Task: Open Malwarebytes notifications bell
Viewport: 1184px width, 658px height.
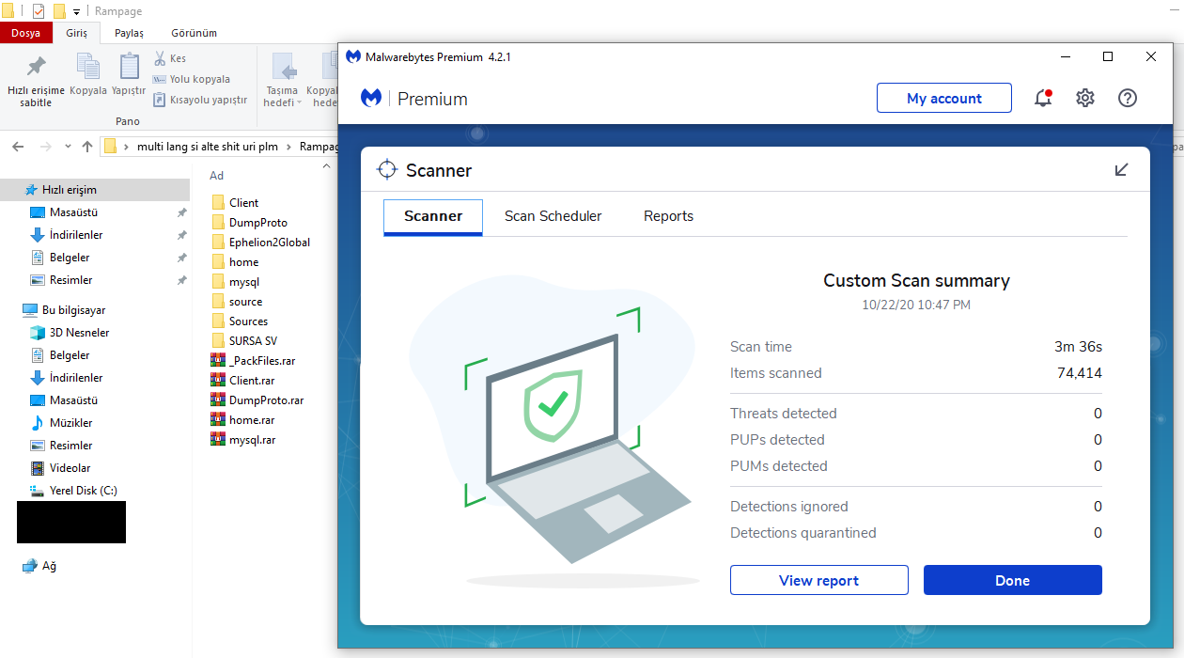Action: click(1043, 98)
